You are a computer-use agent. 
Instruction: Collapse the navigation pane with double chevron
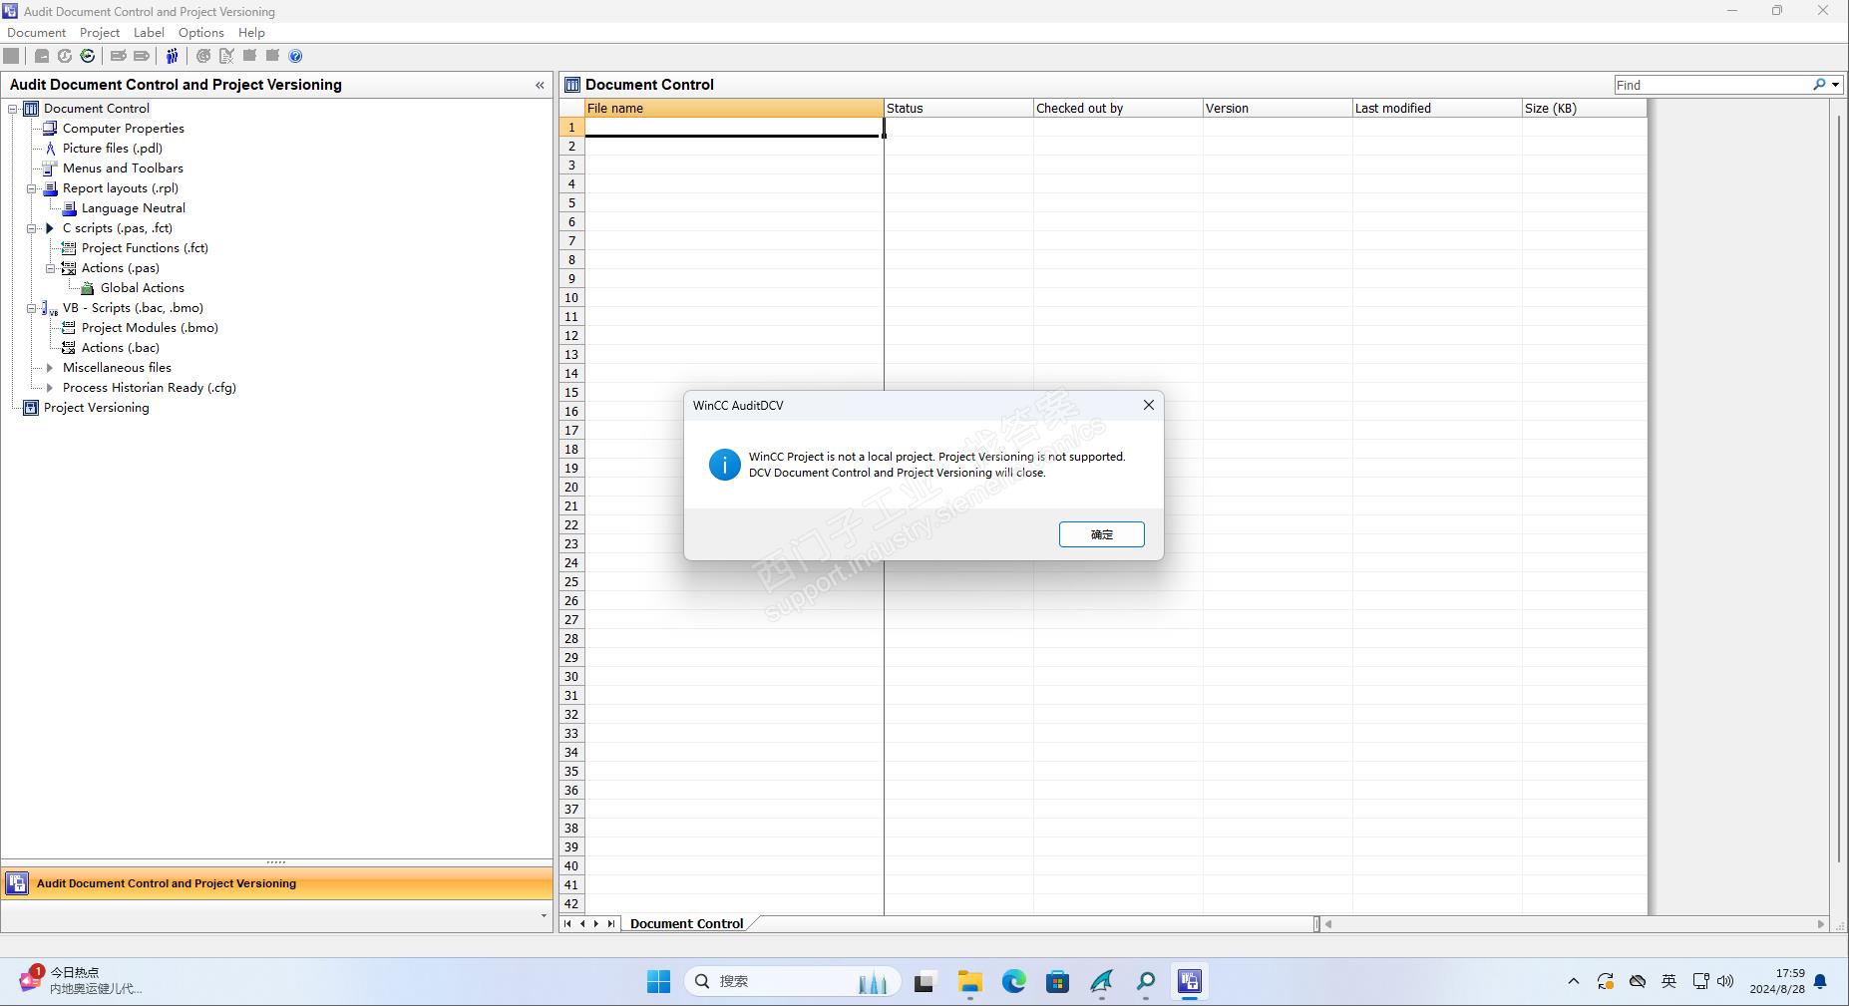point(540,85)
